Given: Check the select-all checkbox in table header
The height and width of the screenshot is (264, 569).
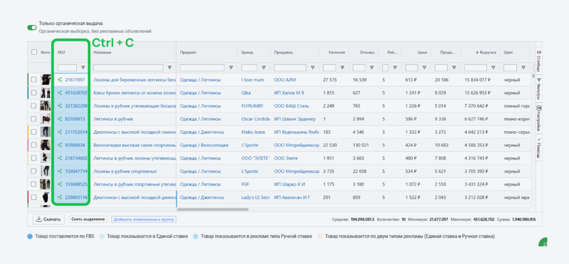Looking at the screenshot, I should [x=34, y=52].
